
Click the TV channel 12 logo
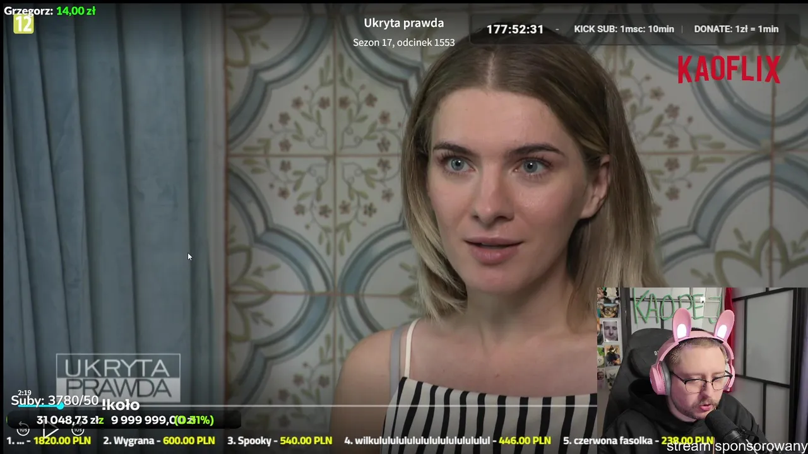pos(23,25)
